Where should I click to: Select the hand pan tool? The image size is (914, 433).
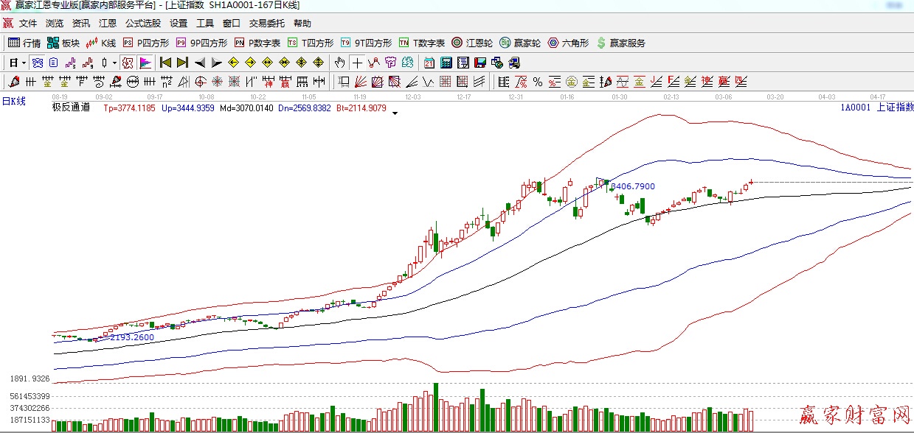(339, 63)
